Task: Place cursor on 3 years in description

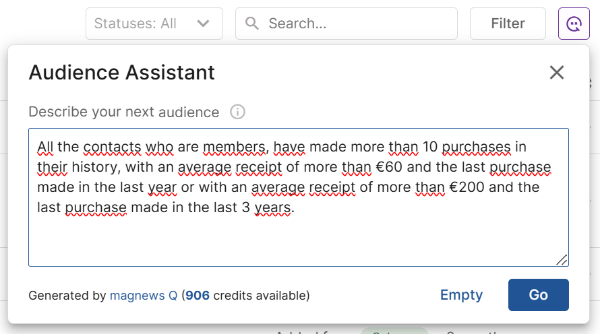Action: point(268,208)
